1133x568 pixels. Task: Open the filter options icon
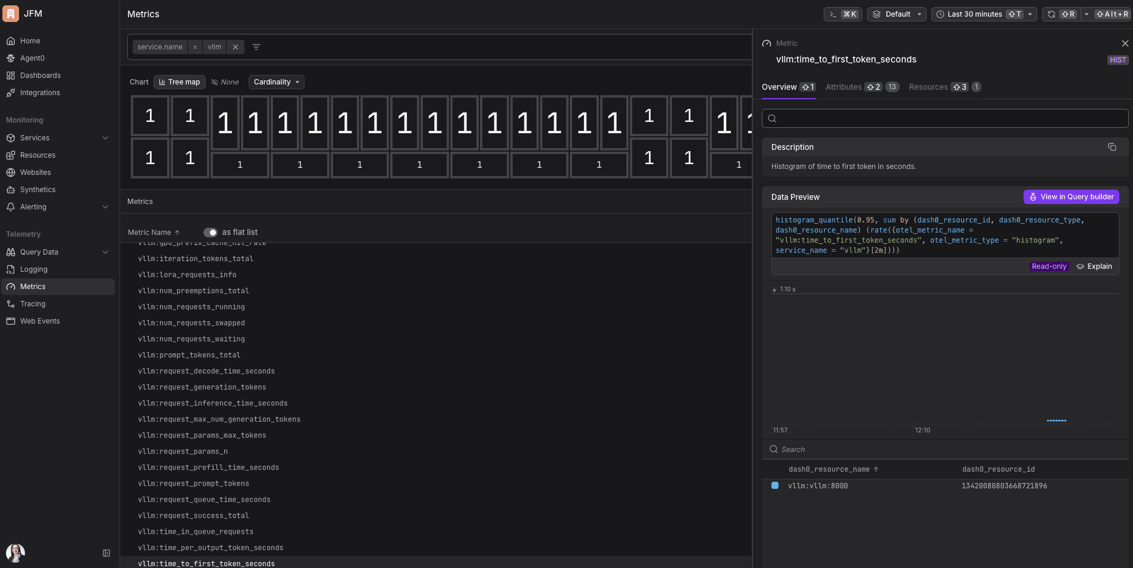pos(256,47)
